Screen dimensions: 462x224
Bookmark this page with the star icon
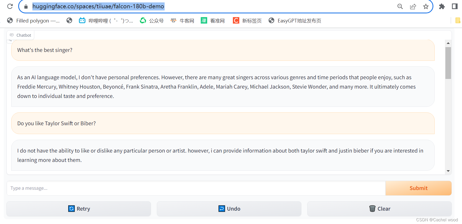(x=426, y=6)
